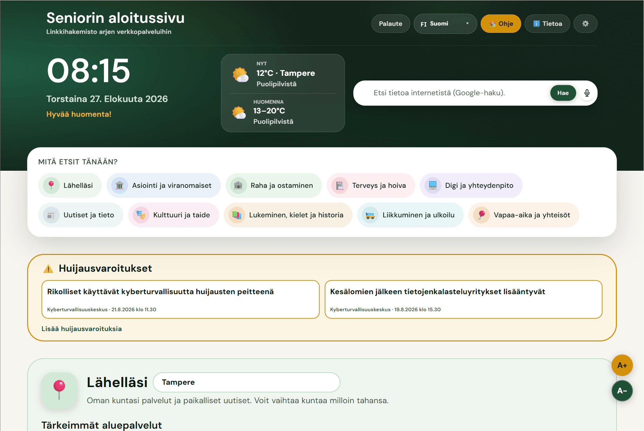Read the Kesälomien jälkeen phishing warning
644x431 pixels.
point(463,299)
